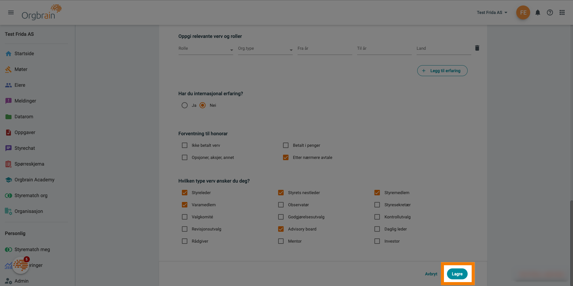Open the Orgbrain chat bubble with badge

pos(21,265)
